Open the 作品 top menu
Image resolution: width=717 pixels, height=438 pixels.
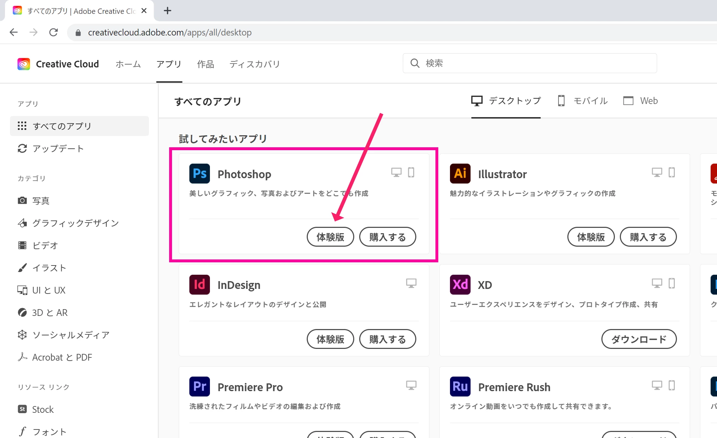pos(205,64)
